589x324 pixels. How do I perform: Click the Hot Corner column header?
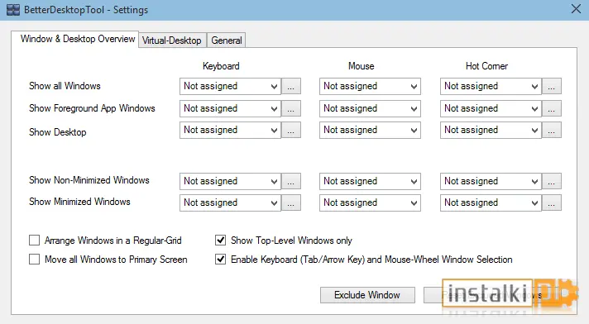486,66
